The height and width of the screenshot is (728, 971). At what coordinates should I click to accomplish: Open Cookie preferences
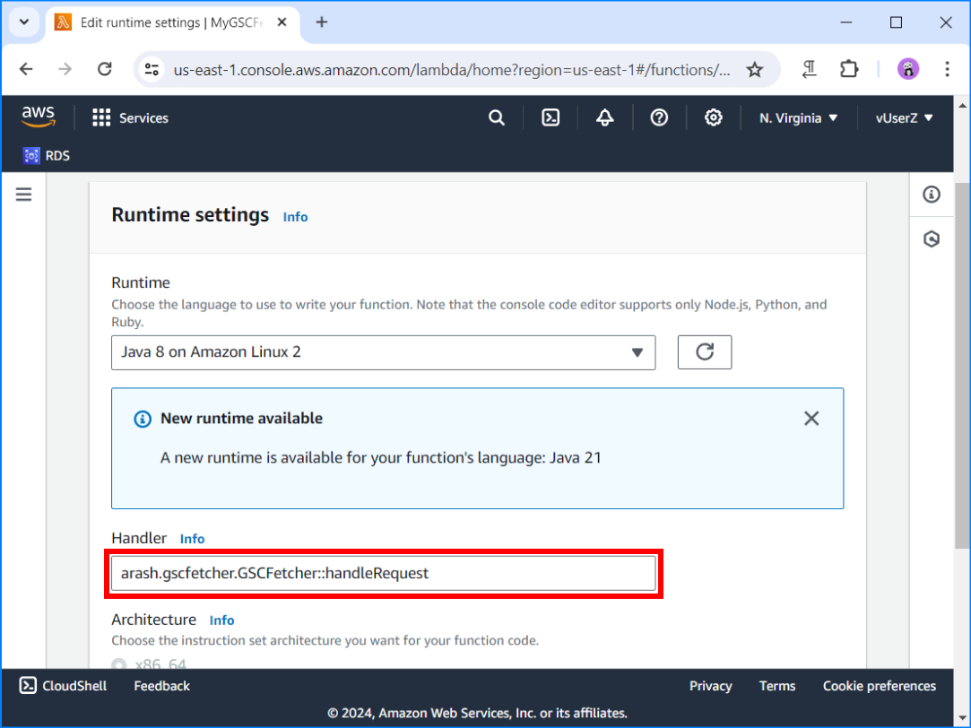point(879,686)
